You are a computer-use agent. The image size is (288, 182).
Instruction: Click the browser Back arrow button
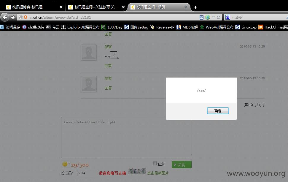(x=5, y=17)
